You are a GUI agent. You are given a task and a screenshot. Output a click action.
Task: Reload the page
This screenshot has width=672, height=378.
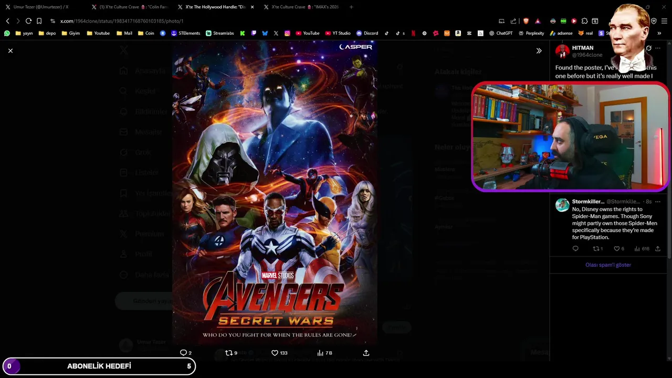pos(28,21)
